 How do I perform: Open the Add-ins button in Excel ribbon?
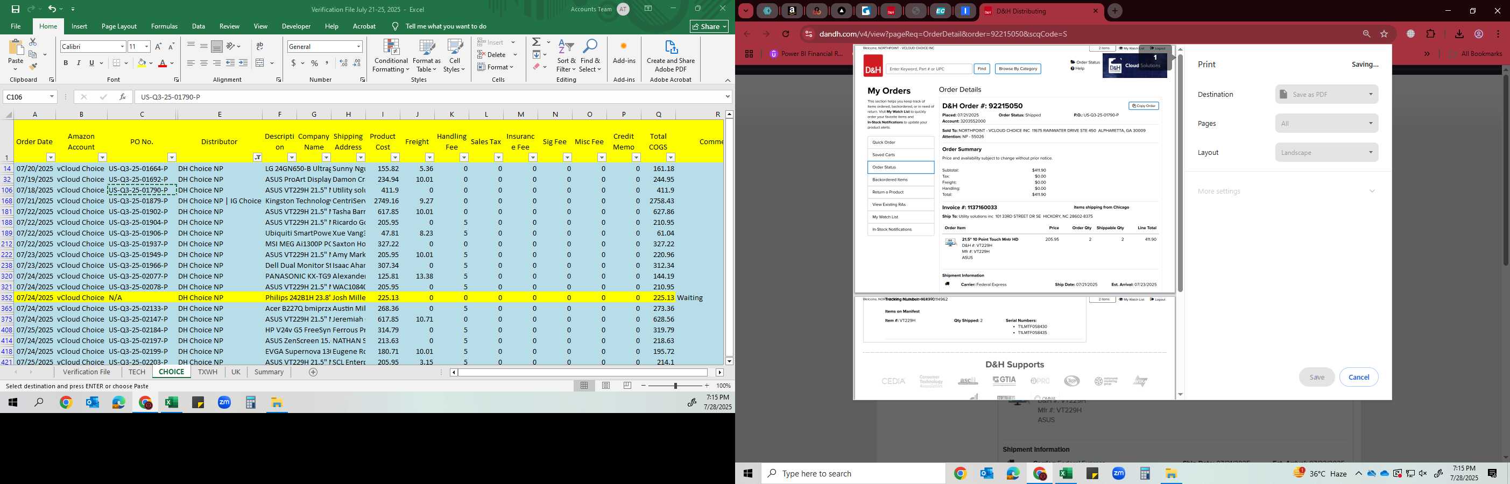pos(624,53)
